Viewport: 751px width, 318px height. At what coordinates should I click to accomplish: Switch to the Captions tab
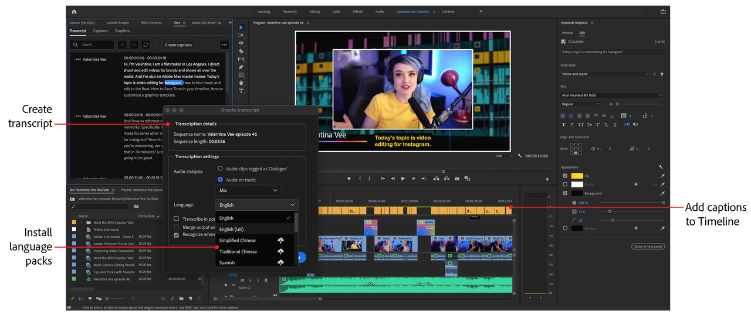click(x=100, y=31)
